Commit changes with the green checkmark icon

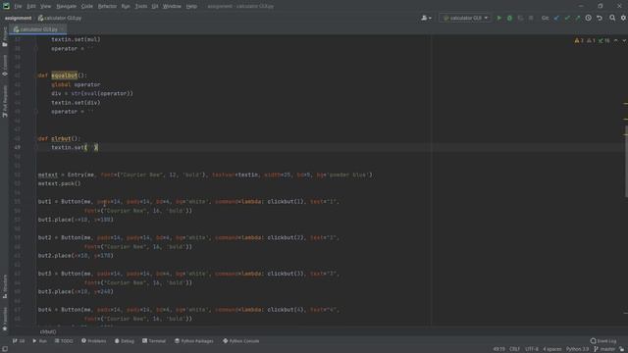pyautogui.click(x=567, y=18)
